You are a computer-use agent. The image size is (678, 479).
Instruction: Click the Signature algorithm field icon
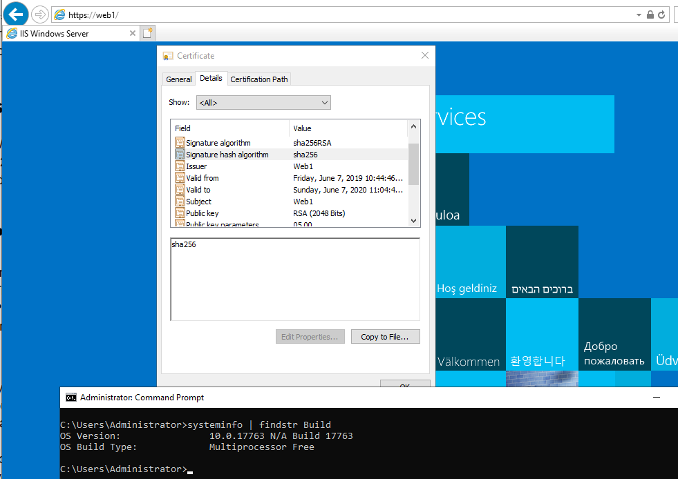coord(180,143)
